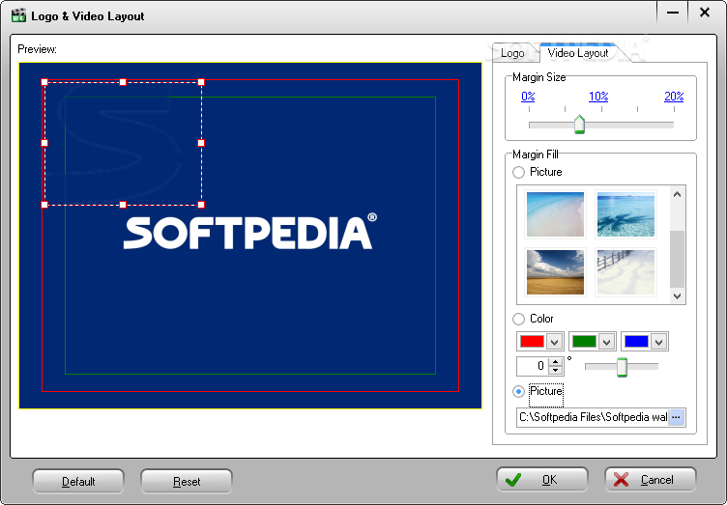The width and height of the screenshot is (727, 505).
Task: Choose the palm shadow water thumbnail
Action: [625, 214]
